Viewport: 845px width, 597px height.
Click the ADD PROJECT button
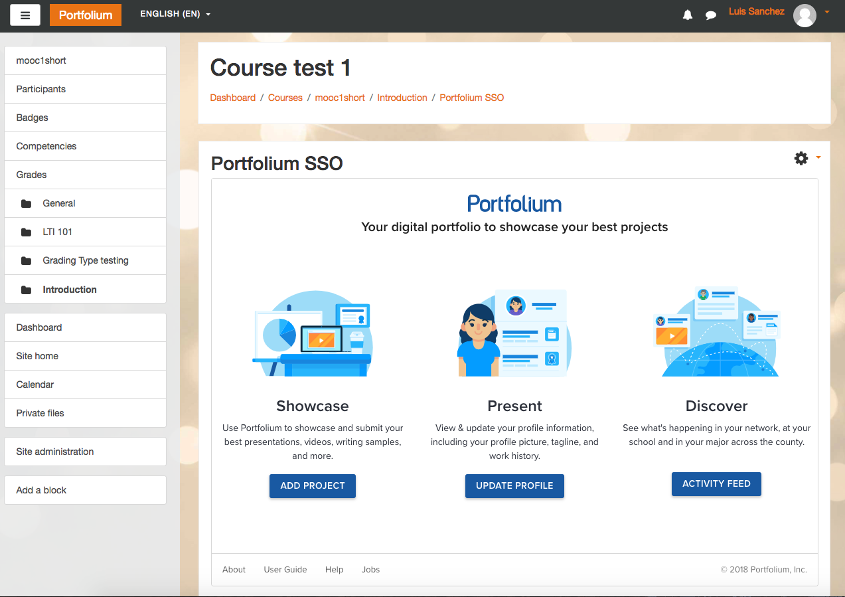pyautogui.click(x=313, y=486)
